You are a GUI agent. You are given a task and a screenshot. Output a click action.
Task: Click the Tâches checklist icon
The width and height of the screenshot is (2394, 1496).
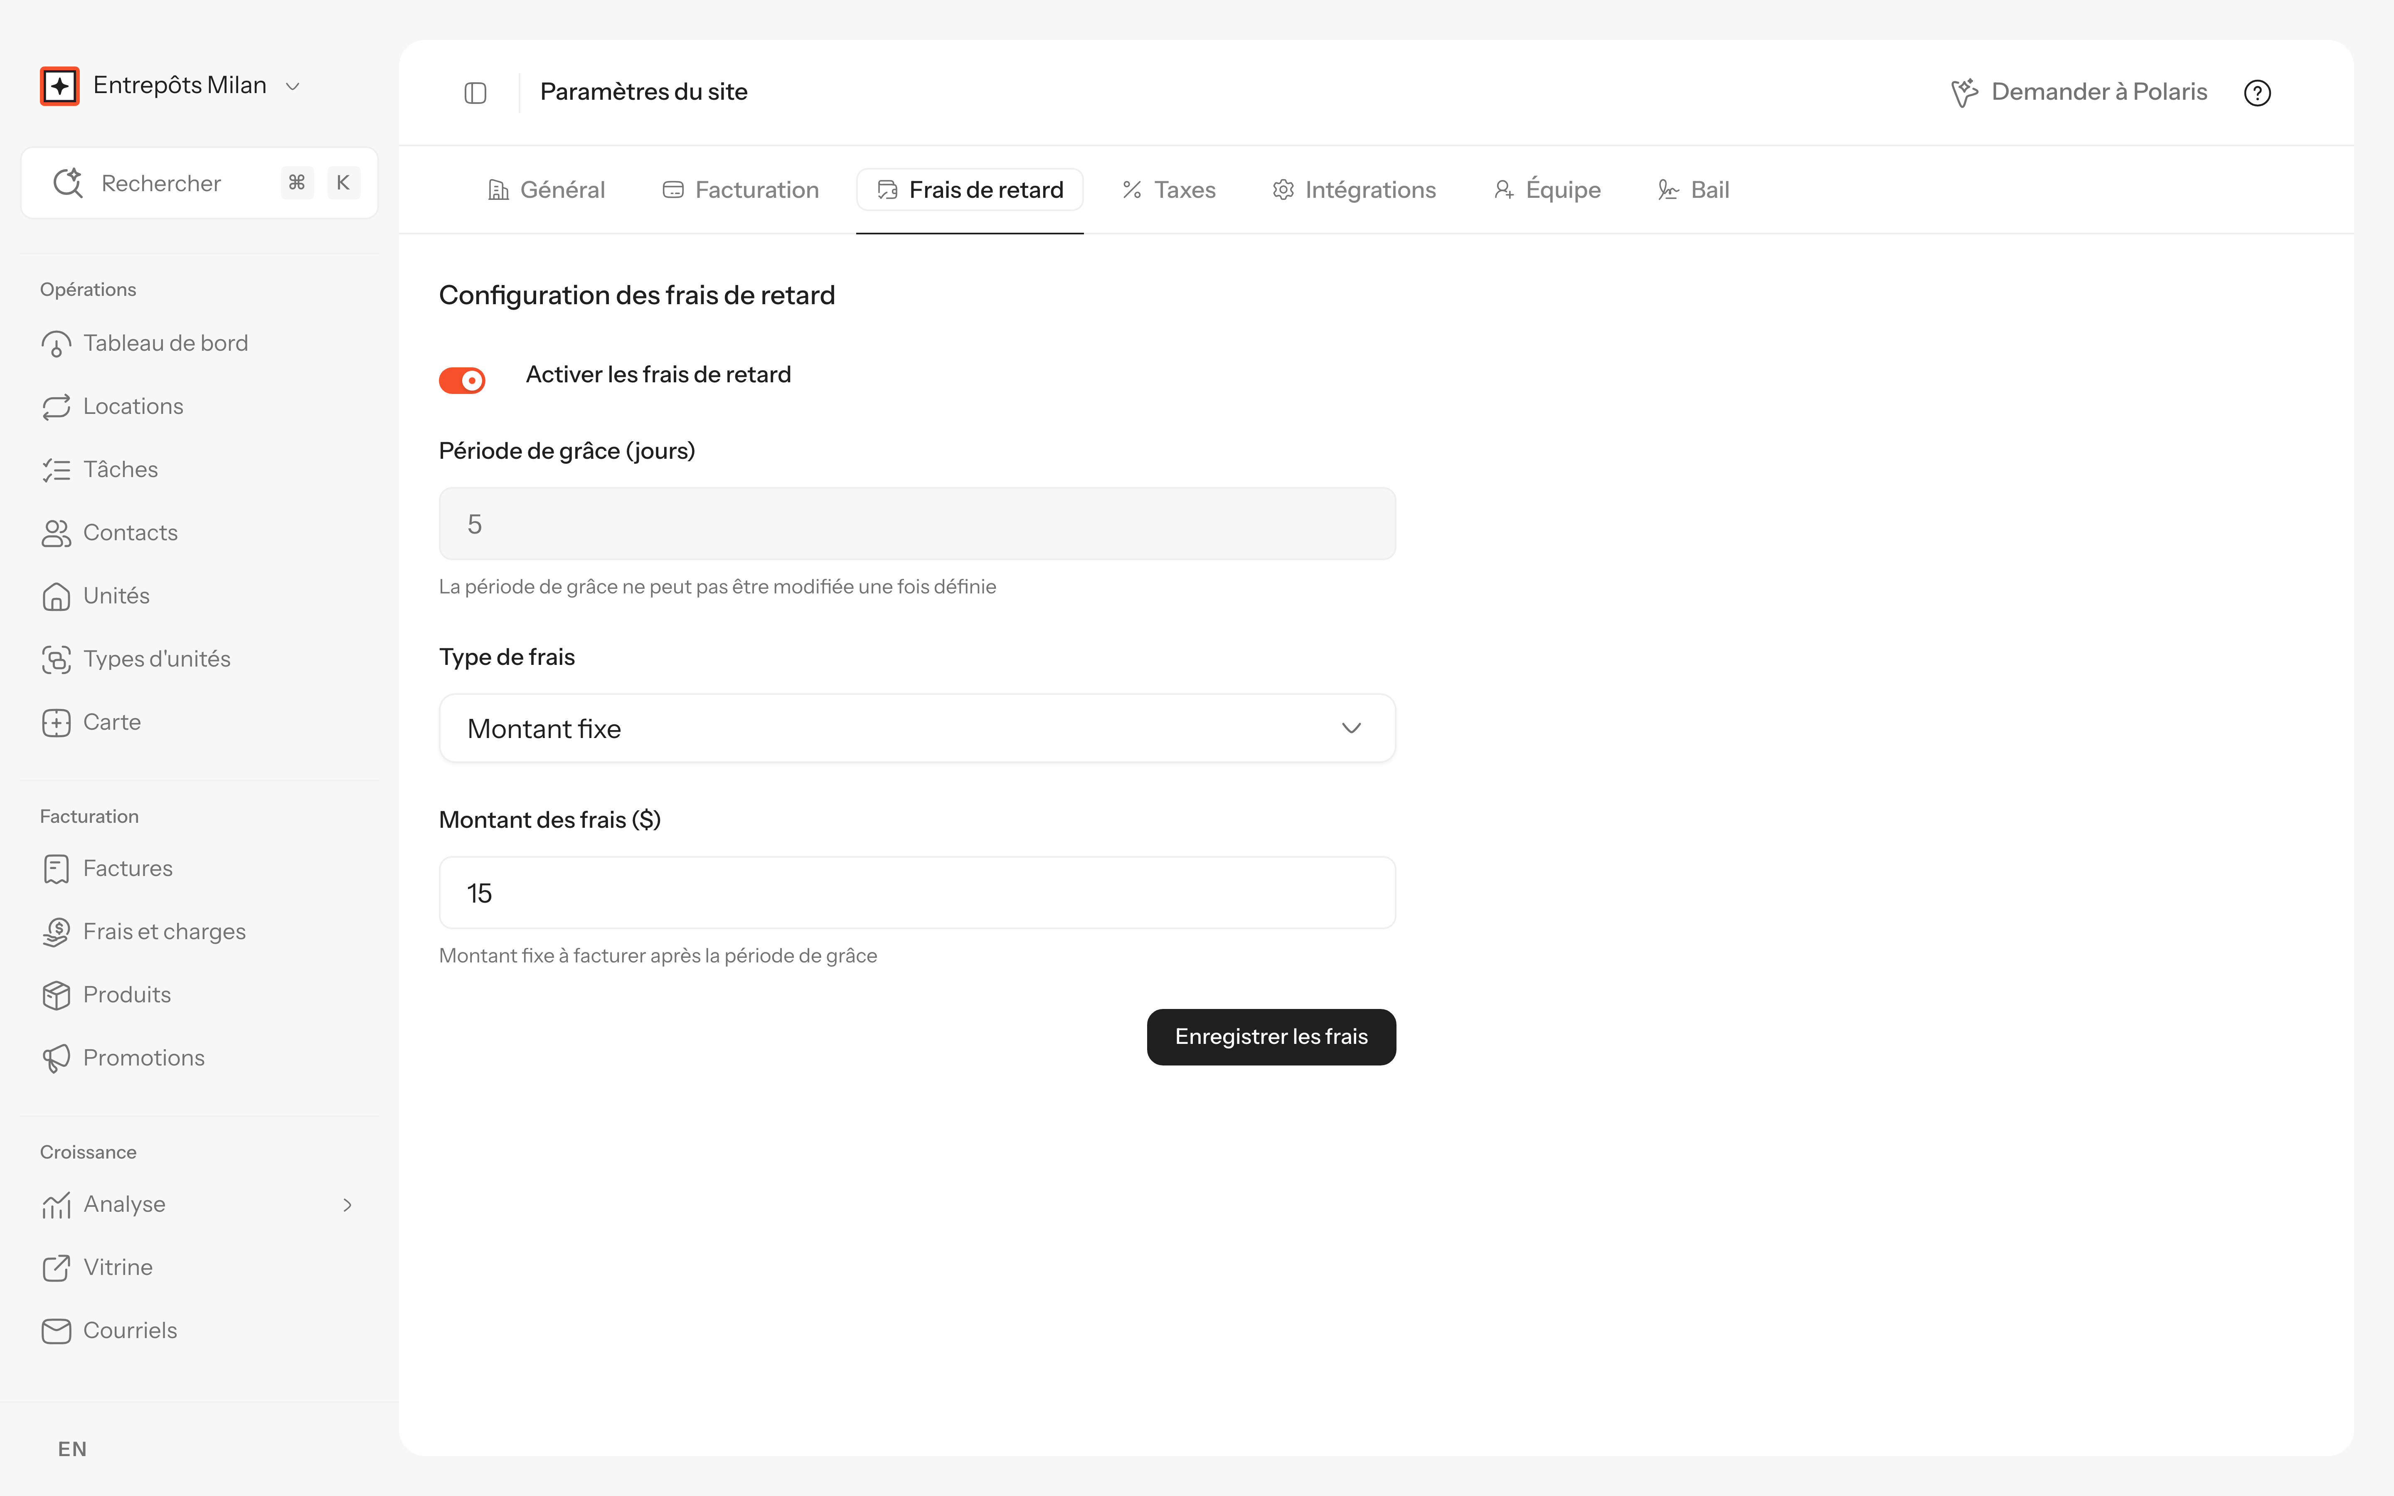click(57, 470)
